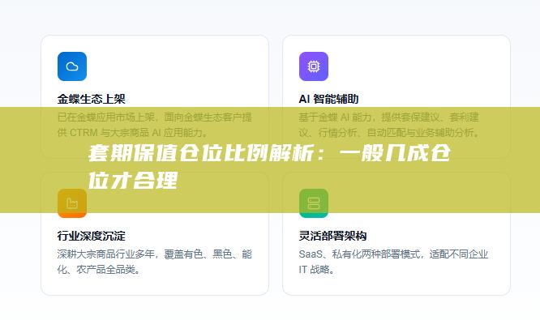
Task: Click the green server icon above 灵活部署架构
Action: 314,203
